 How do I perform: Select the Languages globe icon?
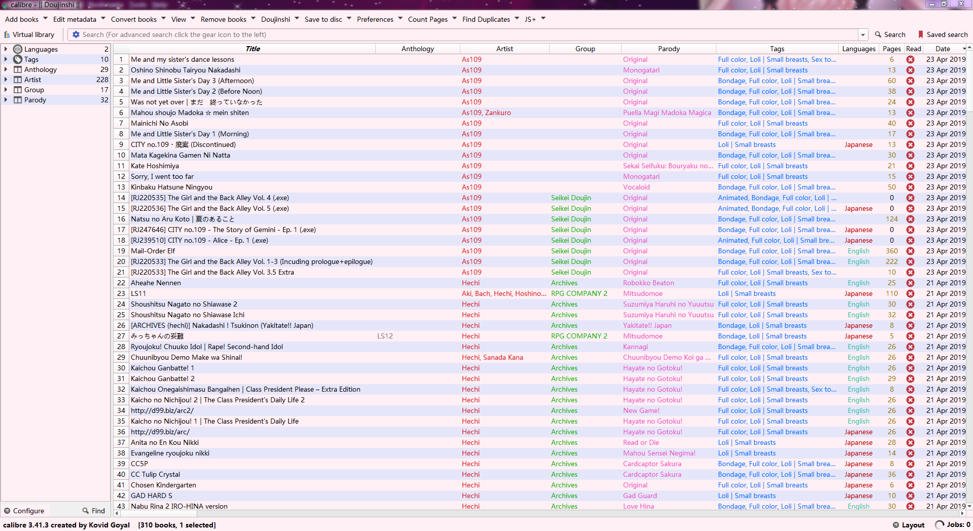[x=18, y=49]
